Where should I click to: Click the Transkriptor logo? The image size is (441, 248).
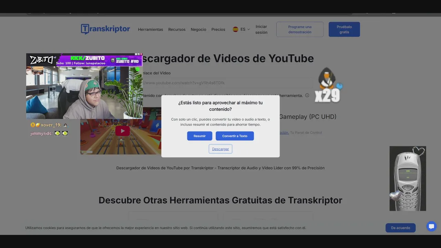tap(105, 29)
